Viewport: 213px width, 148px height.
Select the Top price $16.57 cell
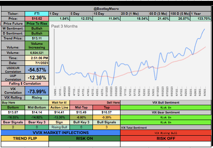[106, 112]
